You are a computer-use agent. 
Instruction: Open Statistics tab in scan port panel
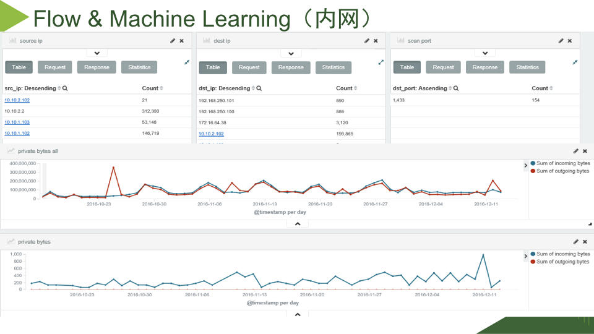coord(527,67)
